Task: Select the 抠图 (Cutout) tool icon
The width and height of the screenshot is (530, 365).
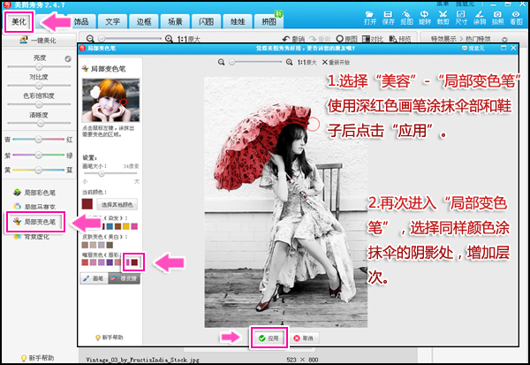Action: 408,17
